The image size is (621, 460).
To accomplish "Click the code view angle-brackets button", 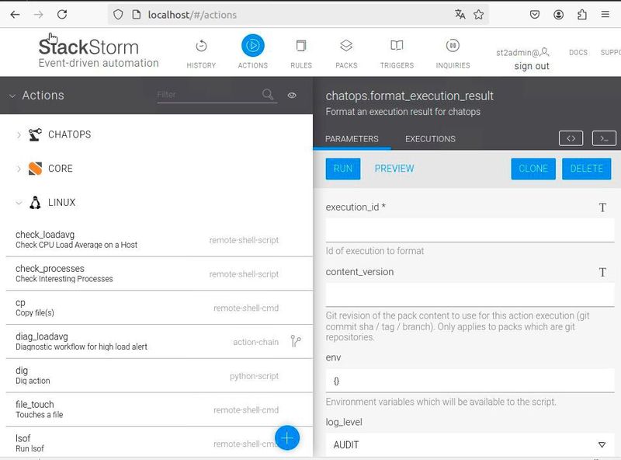I will [x=571, y=138].
